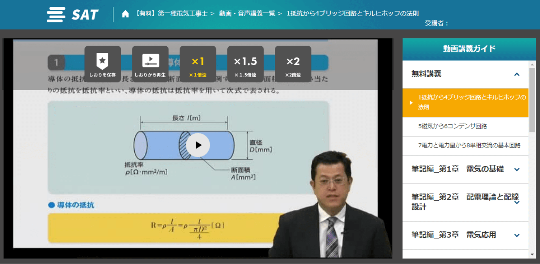This screenshot has height=264, width=540.
Task: Open lecture 5磁気から6コンデンサ回路
Action: pos(466,127)
